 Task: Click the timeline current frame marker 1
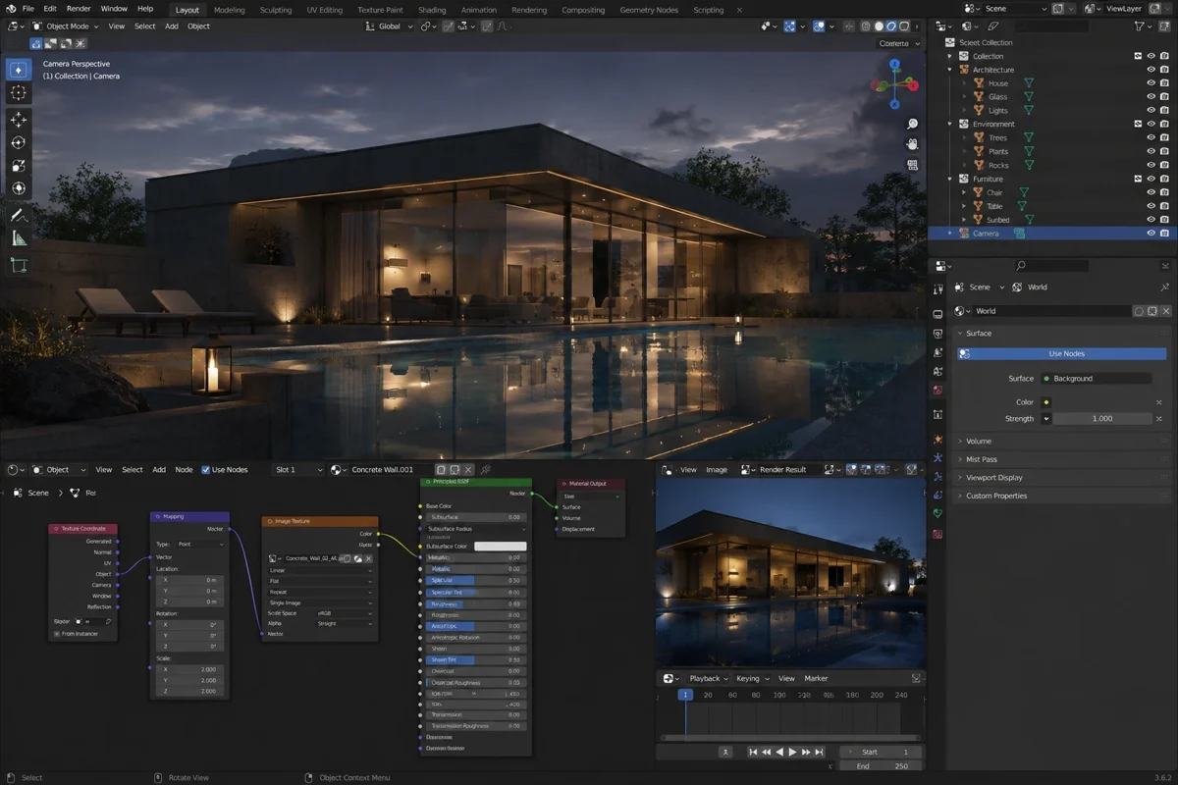[685, 695]
